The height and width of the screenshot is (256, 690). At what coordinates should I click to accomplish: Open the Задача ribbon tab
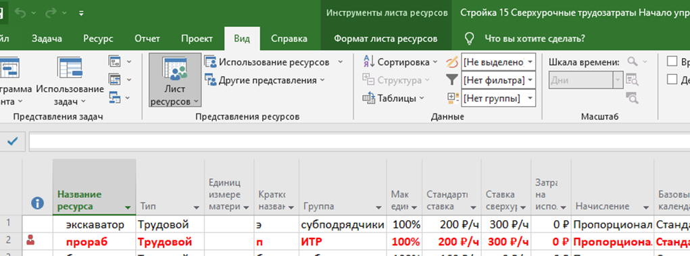coord(47,39)
